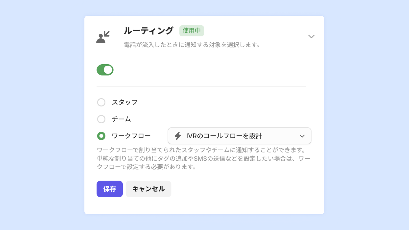Collapse the ルーティング section with the top-right chevron
This screenshot has width=409, height=230.
pyautogui.click(x=311, y=36)
